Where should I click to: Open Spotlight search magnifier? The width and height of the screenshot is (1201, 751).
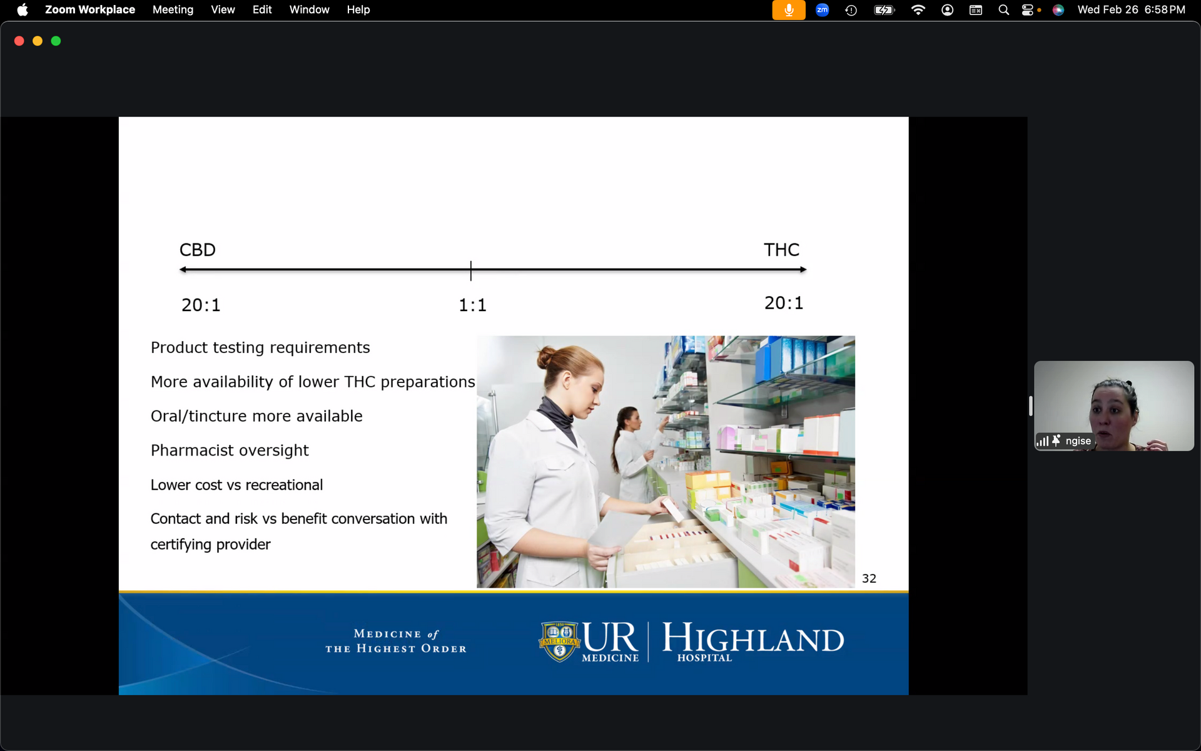click(1003, 10)
